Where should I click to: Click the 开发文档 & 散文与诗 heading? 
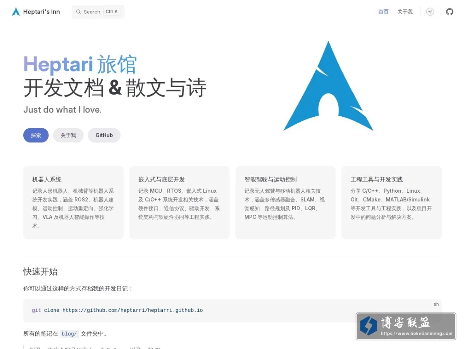pyautogui.click(x=115, y=88)
